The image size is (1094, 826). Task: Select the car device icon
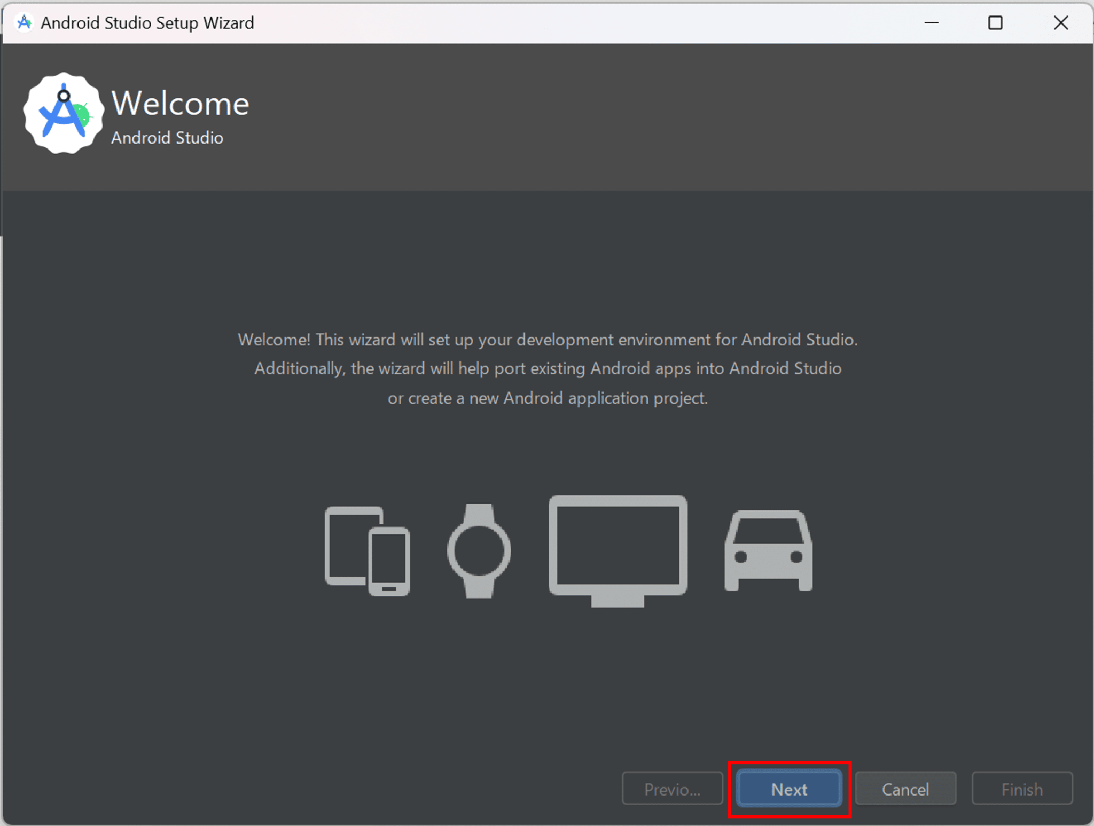[x=768, y=550]
